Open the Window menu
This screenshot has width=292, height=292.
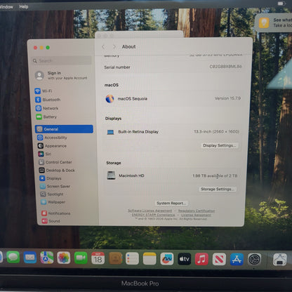coord(6,7)
